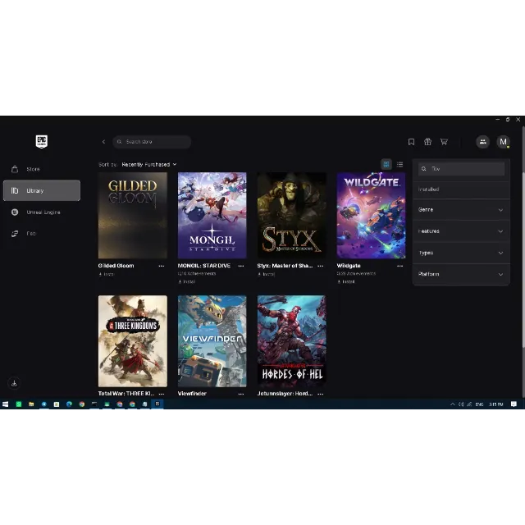
Task: Open Microsoft Edge from the taskbar
Action: (x=69, y=404)
